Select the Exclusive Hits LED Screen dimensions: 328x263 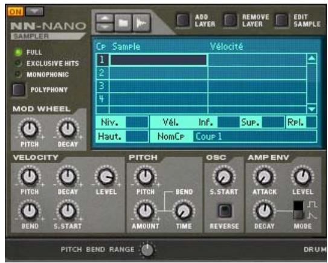(18, 63)
